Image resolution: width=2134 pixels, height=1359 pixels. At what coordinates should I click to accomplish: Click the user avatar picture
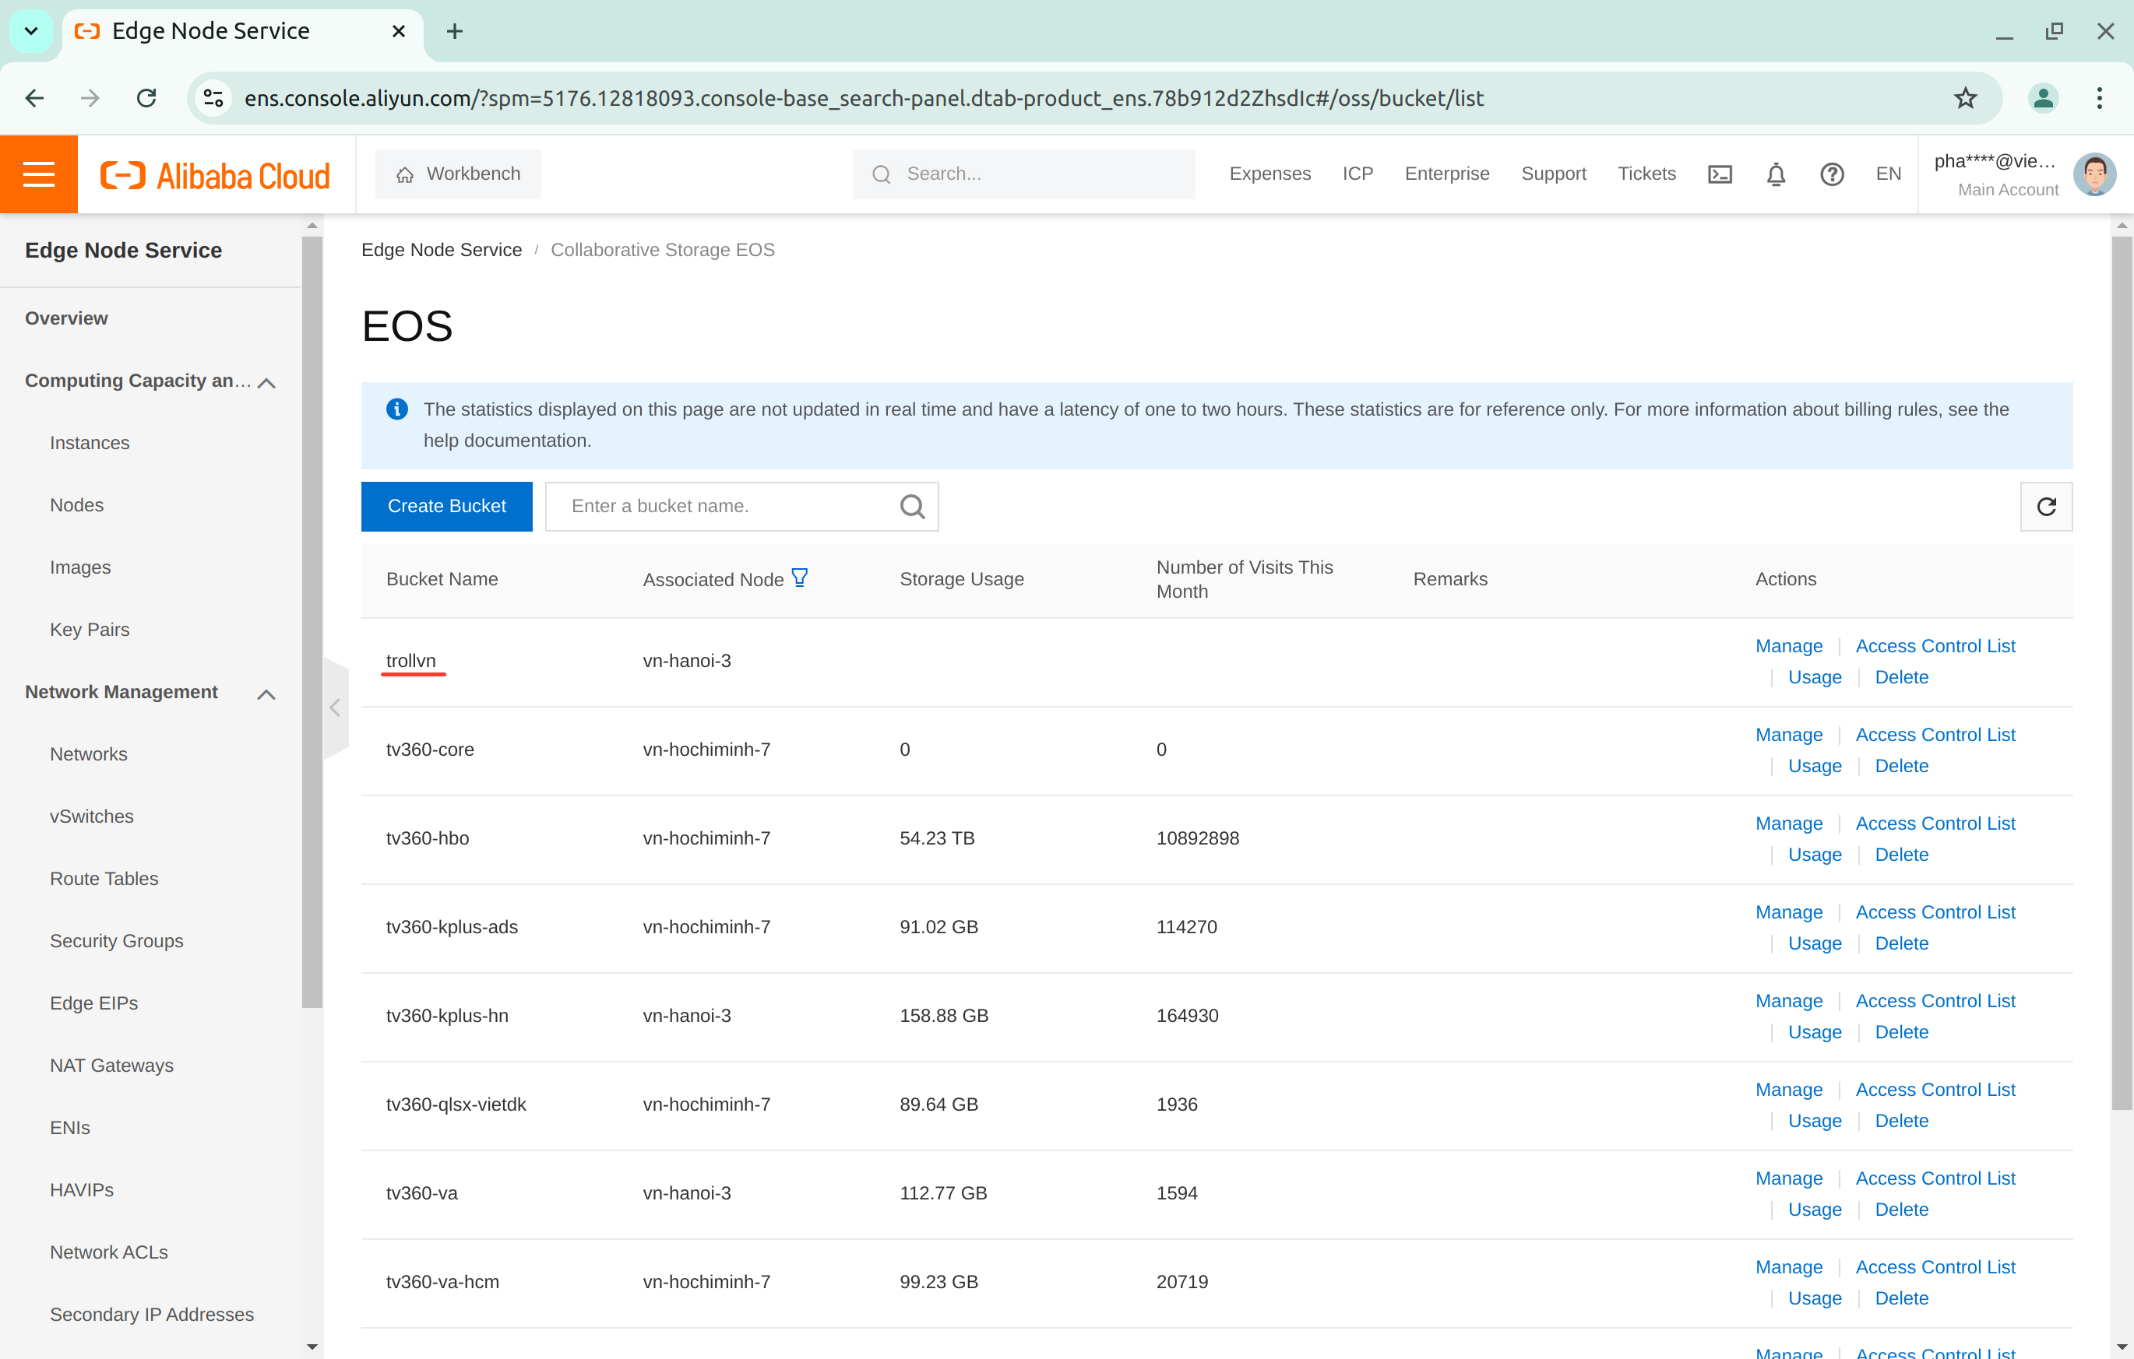pos(2095,174)
